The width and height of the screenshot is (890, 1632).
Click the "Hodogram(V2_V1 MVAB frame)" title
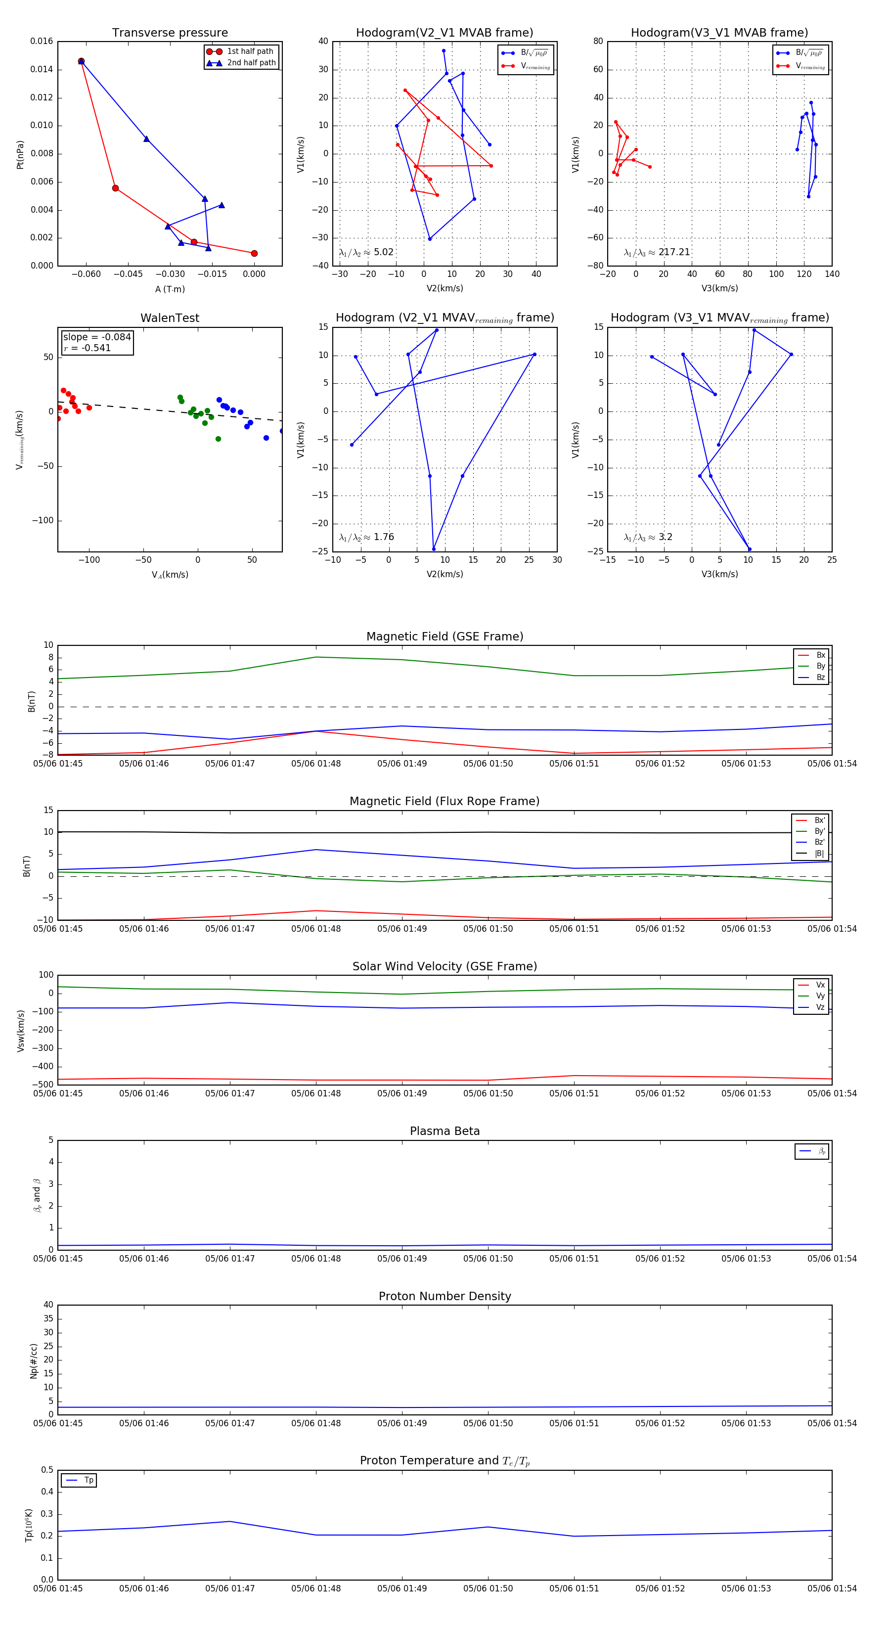click(445, 33)
